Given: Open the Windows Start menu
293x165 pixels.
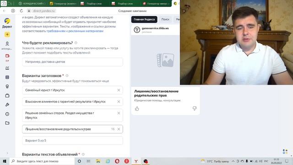Looking at the screenshot, I should click(x=5, y=161).
